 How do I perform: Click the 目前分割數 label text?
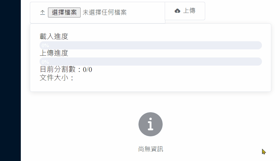coord(58,70)
